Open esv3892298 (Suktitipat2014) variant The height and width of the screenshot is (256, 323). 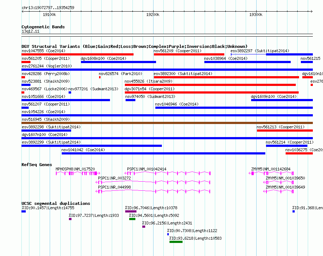(x=51, y=127)
